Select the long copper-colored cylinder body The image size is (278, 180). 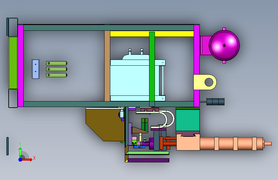(x=232, y=144)
